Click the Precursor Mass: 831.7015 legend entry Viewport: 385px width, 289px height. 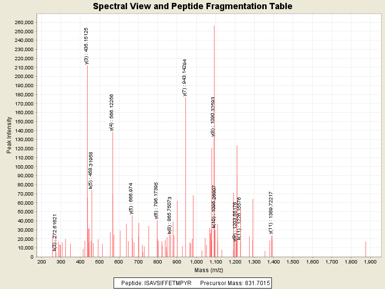(x=235, y=283)
